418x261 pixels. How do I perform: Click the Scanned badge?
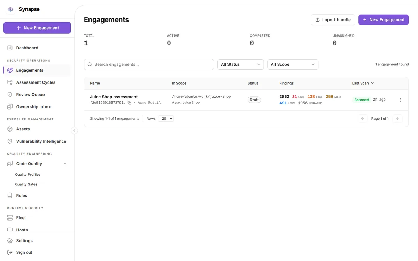362,100
